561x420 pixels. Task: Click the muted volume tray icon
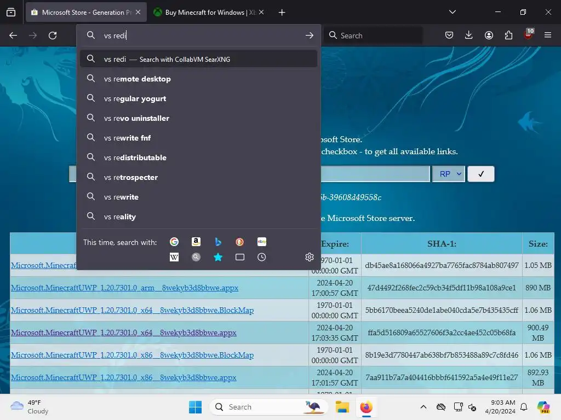(x=472, y=407)
